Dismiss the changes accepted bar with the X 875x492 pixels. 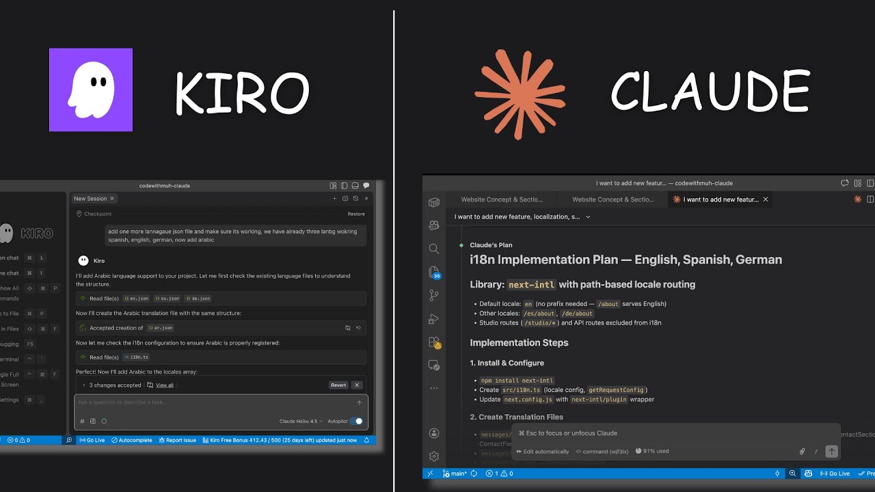[x=357, y=385]
